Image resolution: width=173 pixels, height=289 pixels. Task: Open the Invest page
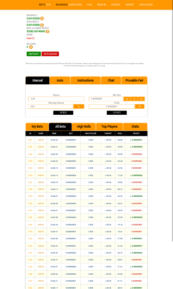pos(130,5)
